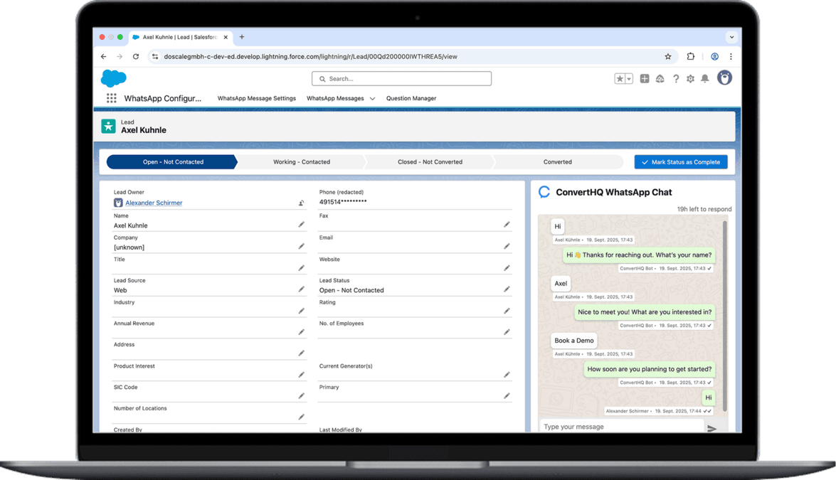Edit the Product Interest pencil
The width and height of the screenshot is (836, 480).
(x=301, y=375)
